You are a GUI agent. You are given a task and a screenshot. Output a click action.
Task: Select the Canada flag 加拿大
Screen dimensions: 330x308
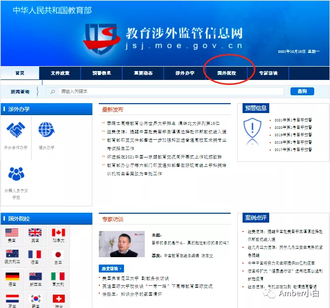point(58,232)
